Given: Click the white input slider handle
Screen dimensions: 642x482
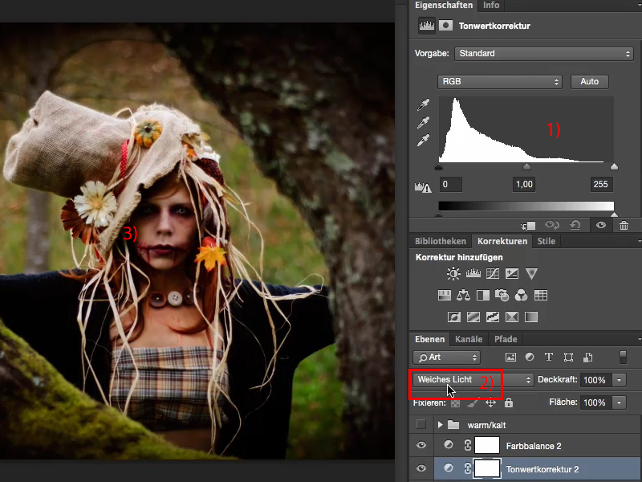Looking at the screenshot, I should tap(614, 166).
